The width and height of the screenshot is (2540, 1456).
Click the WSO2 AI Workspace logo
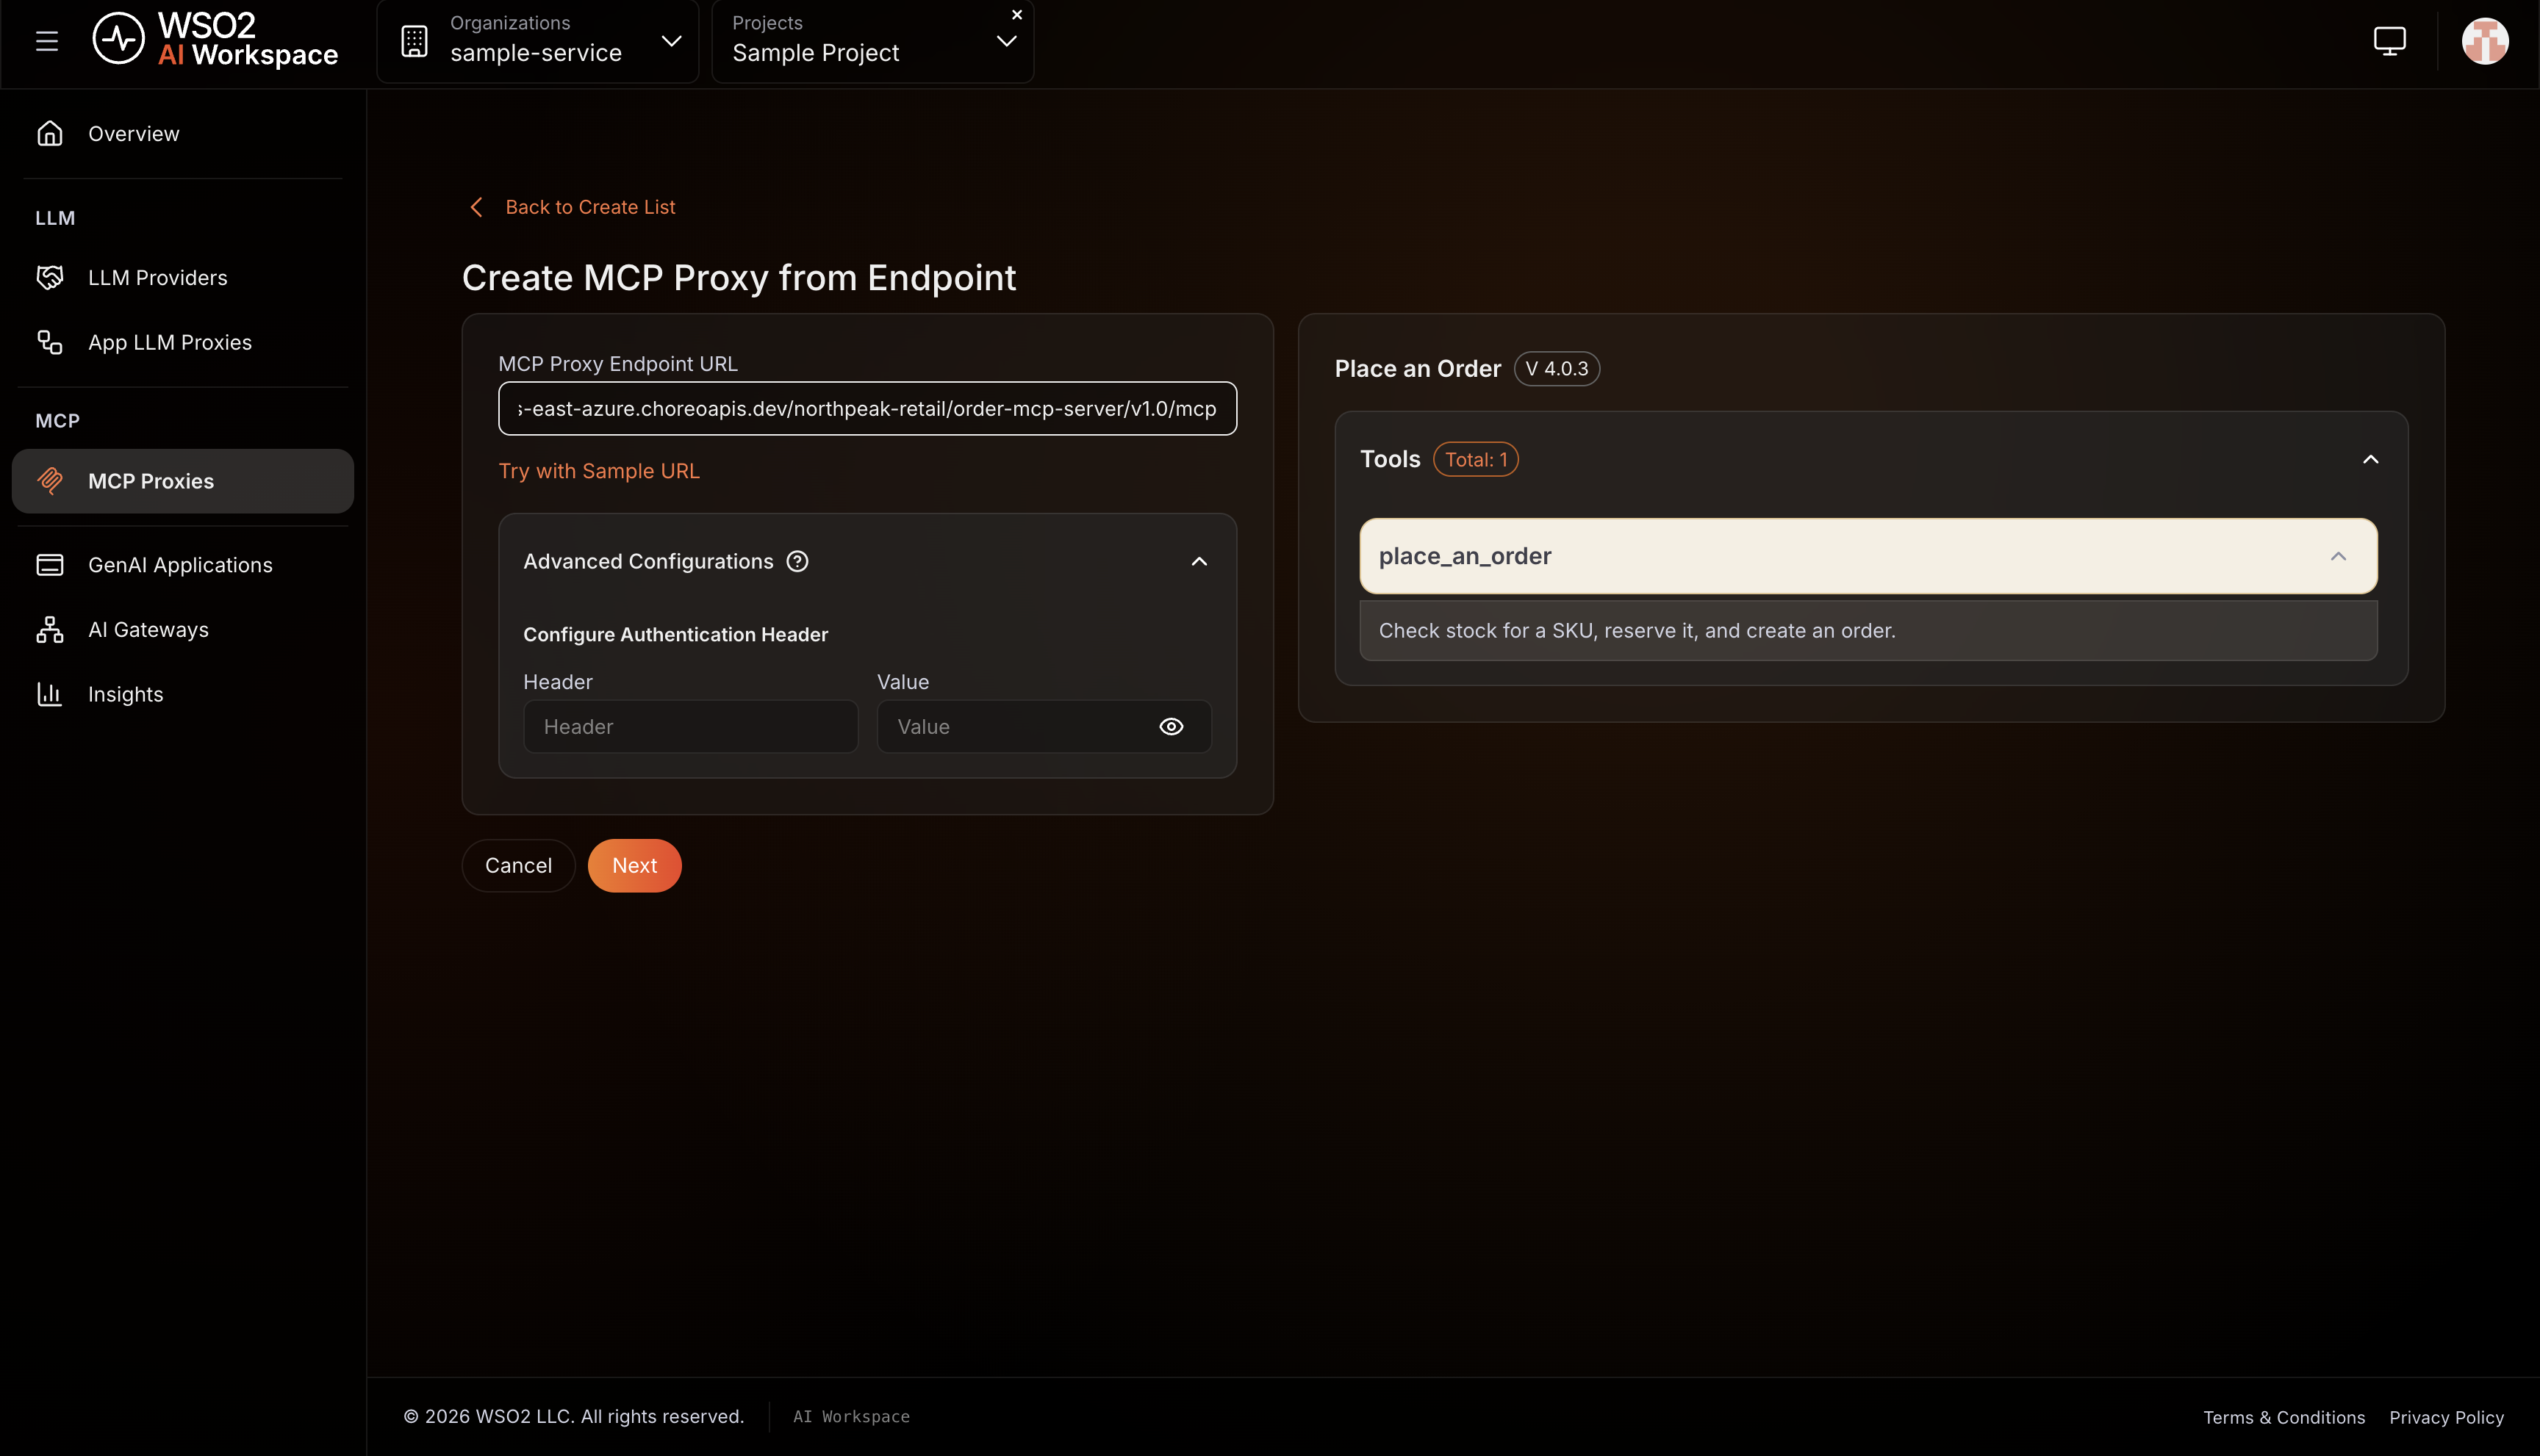coord(215,40)
